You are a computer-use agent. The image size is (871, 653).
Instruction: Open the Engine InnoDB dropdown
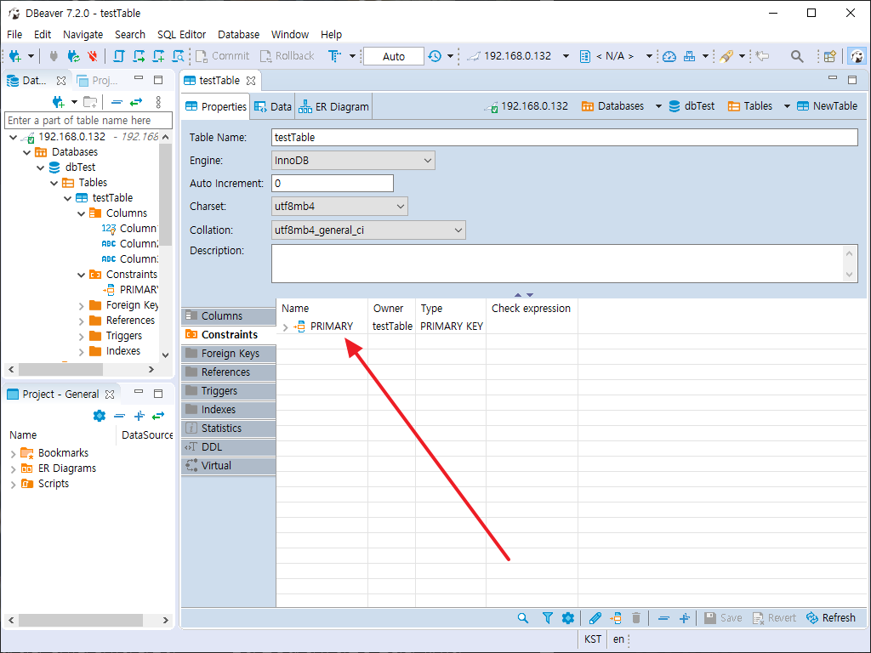click(353, 161)
